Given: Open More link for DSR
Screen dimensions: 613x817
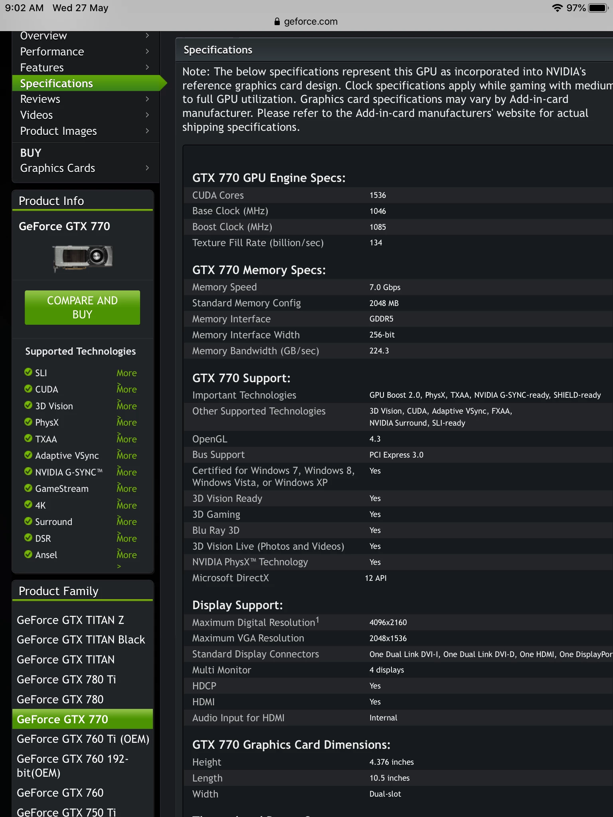Looking at the screenshot, I should click(127, 539).
